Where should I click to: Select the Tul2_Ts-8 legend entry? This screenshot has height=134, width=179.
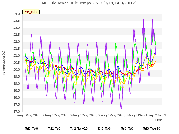29,128
